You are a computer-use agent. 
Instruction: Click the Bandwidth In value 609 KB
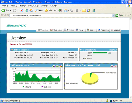(x=30, y=58)
